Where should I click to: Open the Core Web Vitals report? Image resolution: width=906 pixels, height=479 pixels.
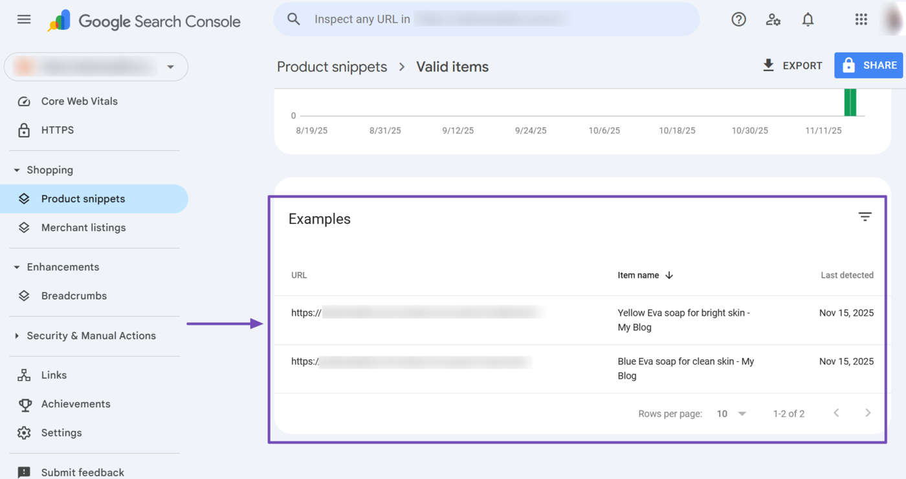coord(79,101)
